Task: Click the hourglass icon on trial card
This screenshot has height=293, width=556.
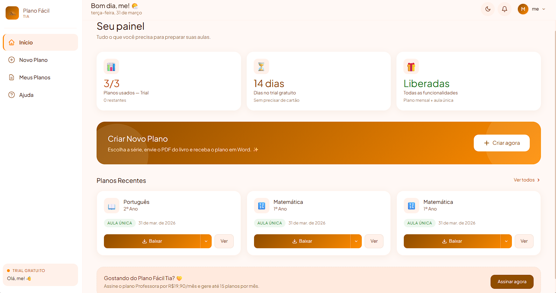Action: click(x=261, y=66)
